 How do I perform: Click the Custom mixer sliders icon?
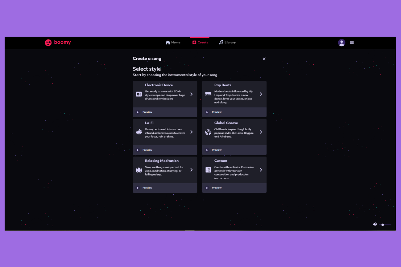208,170
